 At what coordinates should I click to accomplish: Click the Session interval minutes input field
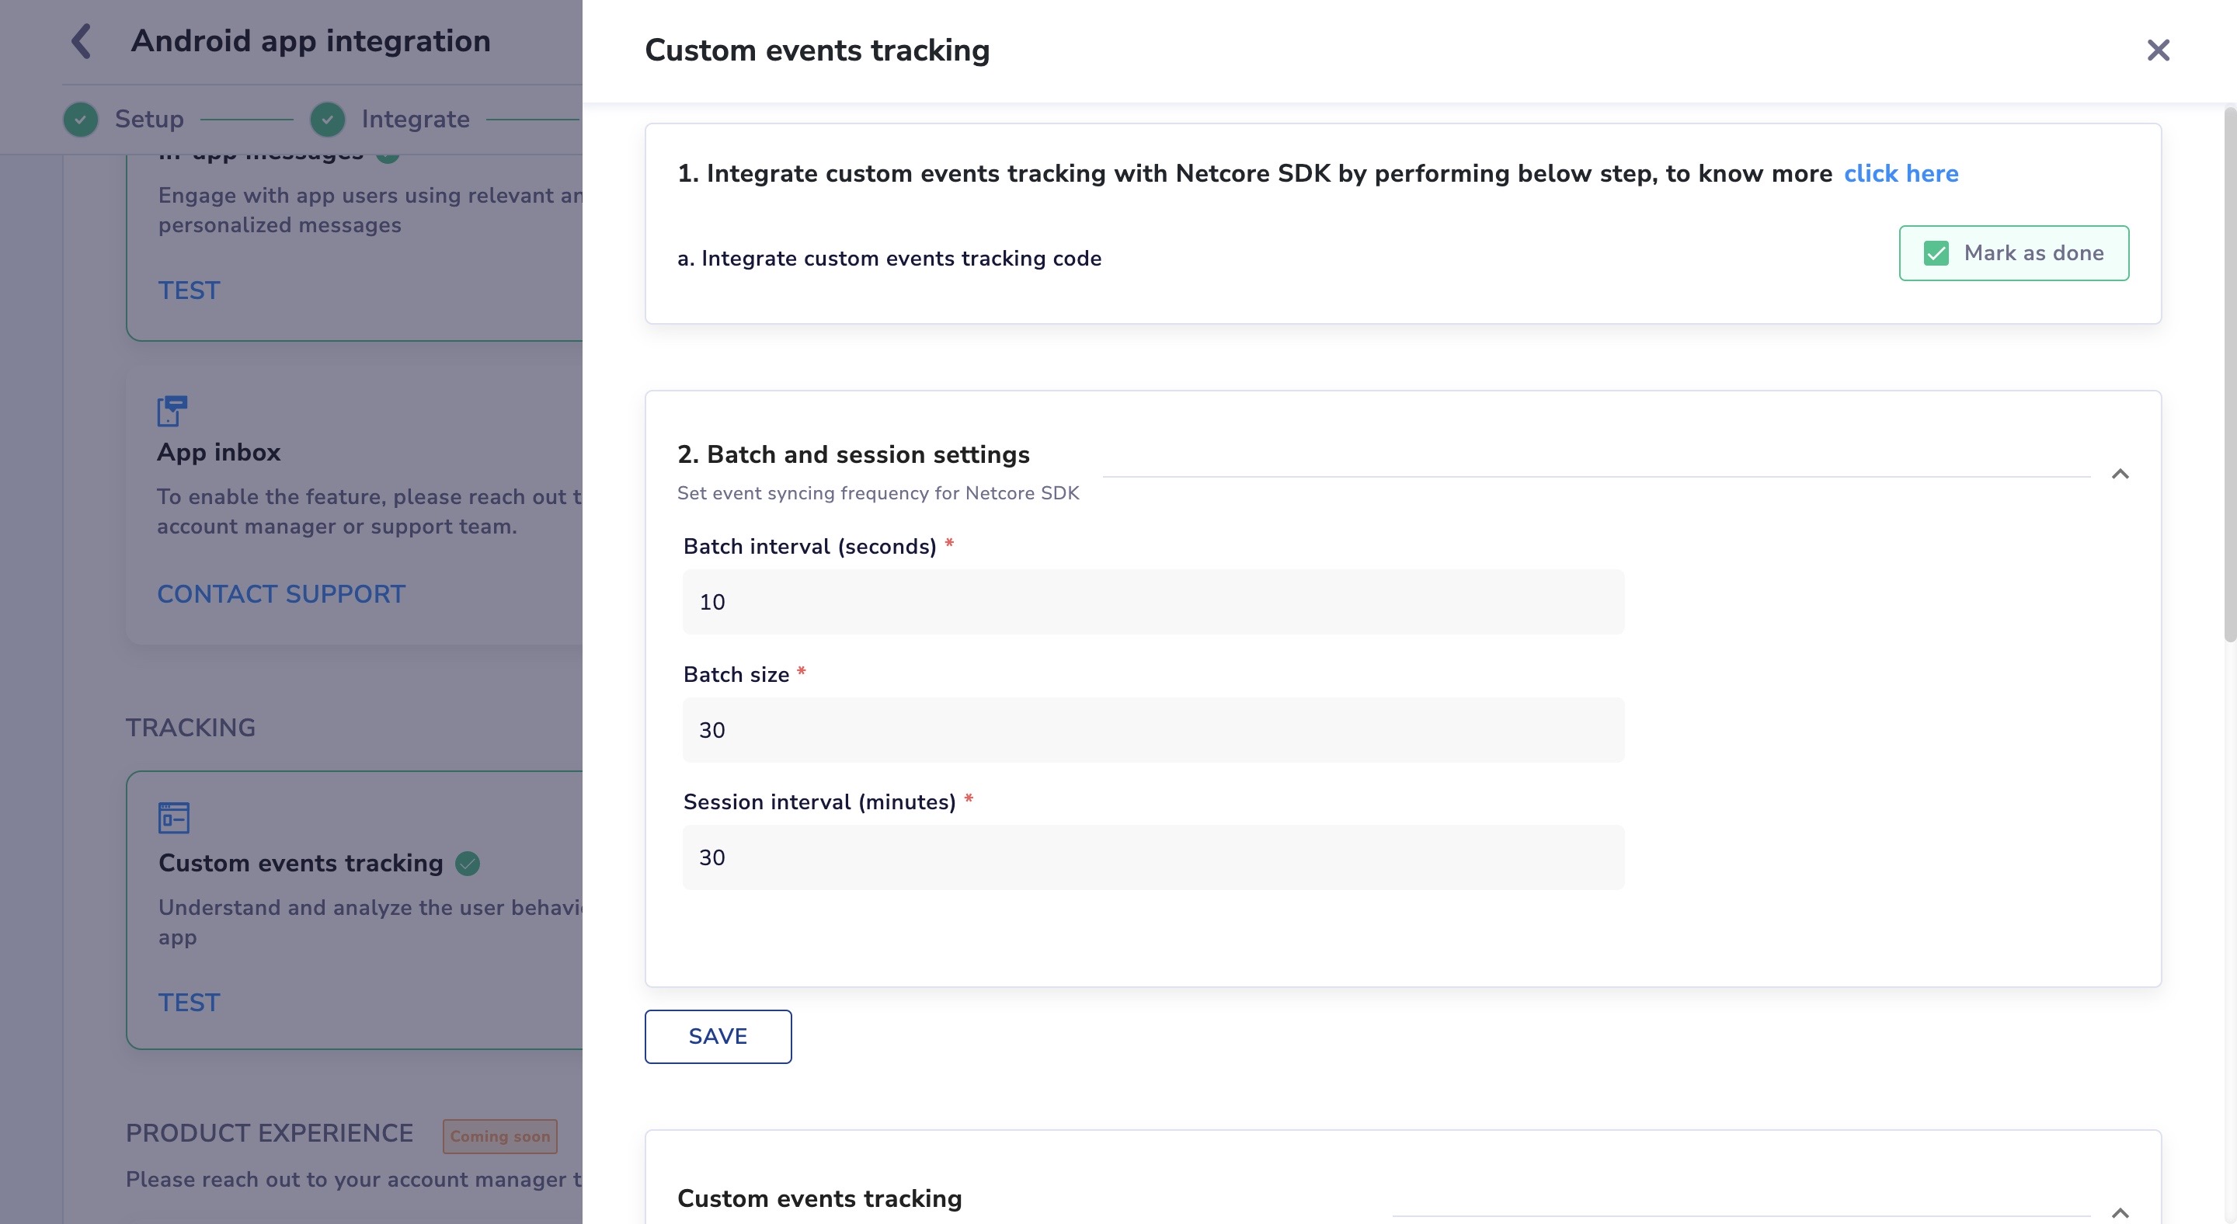tap(1153, 857)
